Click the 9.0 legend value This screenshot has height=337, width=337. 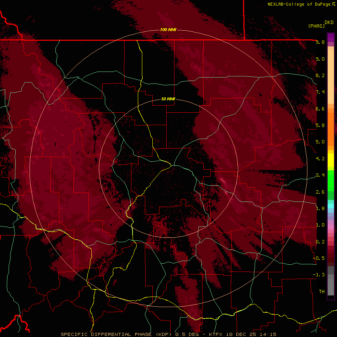320,59
